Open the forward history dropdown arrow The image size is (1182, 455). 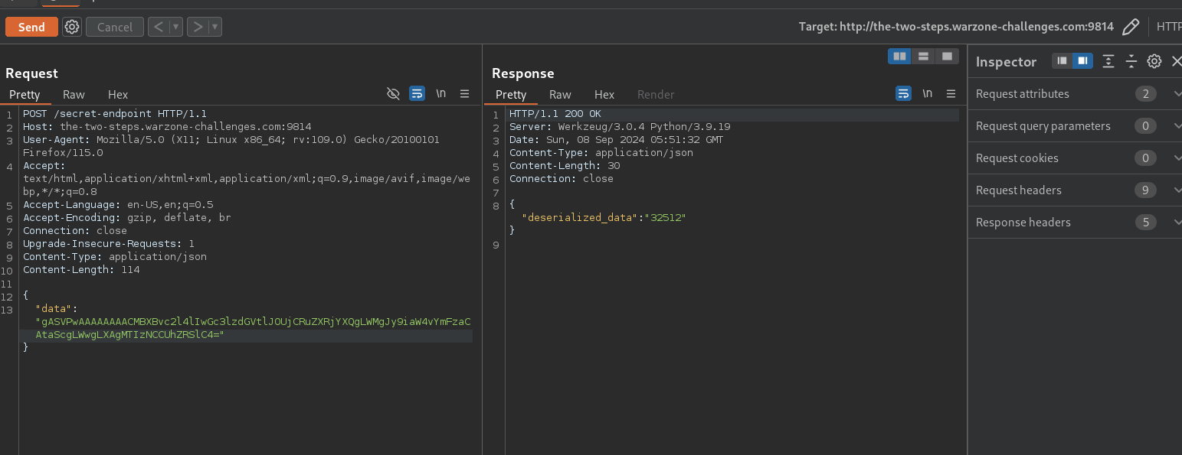215,27
